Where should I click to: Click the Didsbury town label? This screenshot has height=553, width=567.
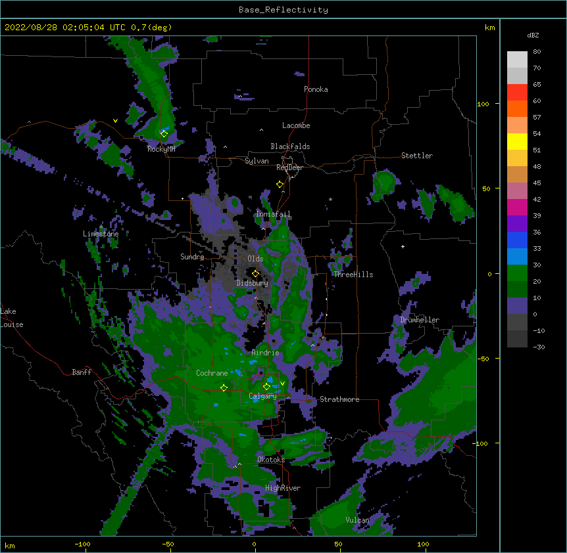(253, 283)
